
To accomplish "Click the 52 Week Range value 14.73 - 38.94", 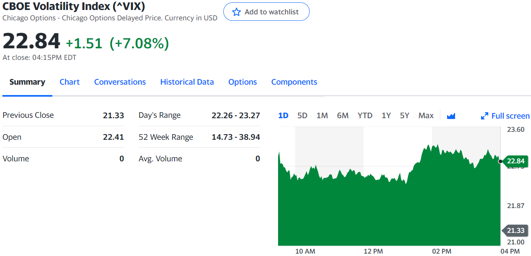I will click(236, 137).
